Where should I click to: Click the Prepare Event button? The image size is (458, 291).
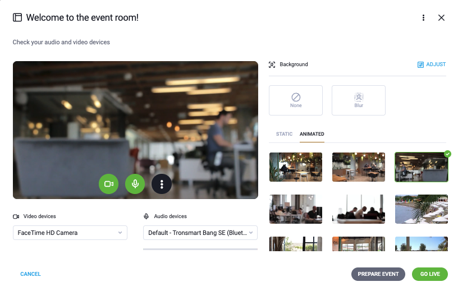coord(378,274)
